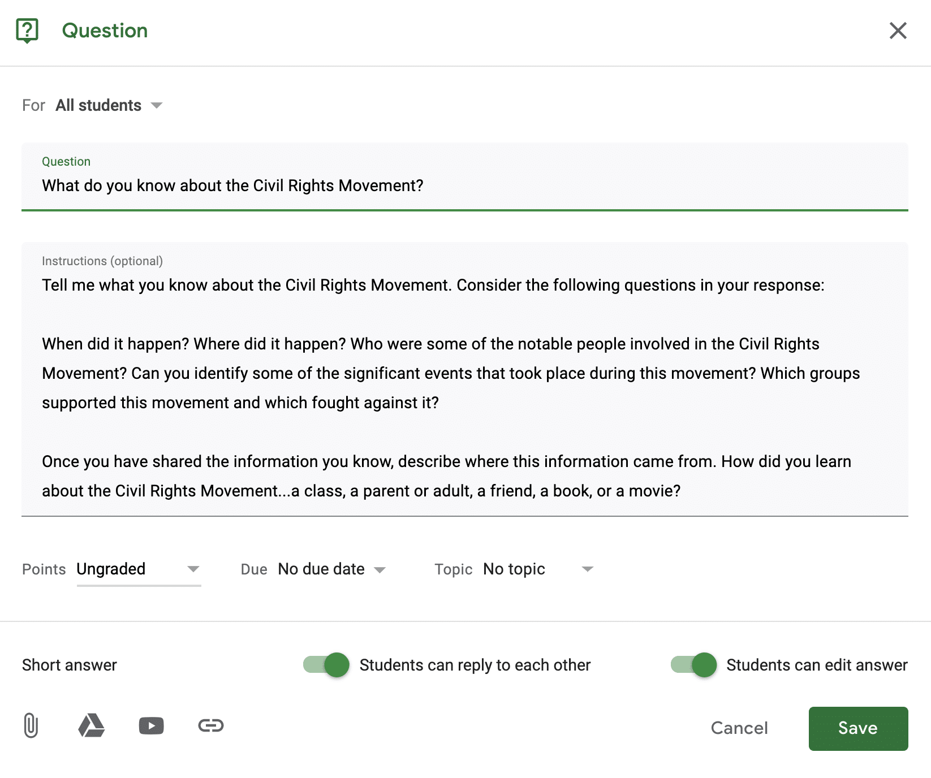
Task: Select the Short answer question type
Action: pos(70,665)
